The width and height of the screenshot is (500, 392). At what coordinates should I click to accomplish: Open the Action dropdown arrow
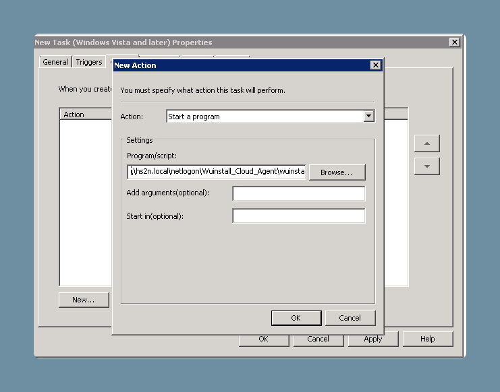pos(368,116)
